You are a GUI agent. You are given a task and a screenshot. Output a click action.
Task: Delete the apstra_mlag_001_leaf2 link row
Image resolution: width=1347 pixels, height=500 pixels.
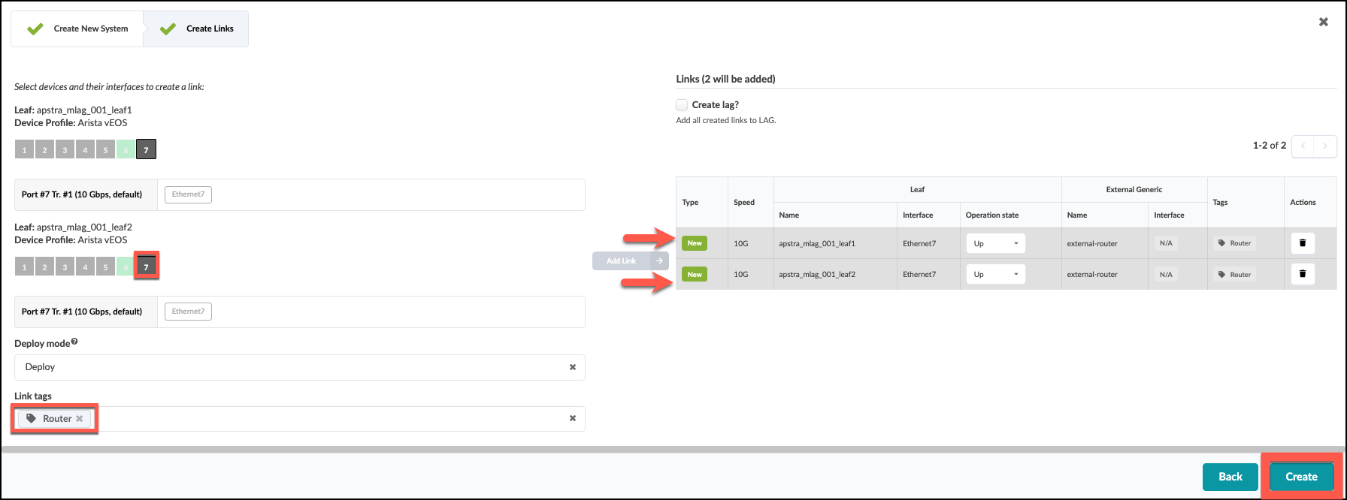pos(1303,274)
